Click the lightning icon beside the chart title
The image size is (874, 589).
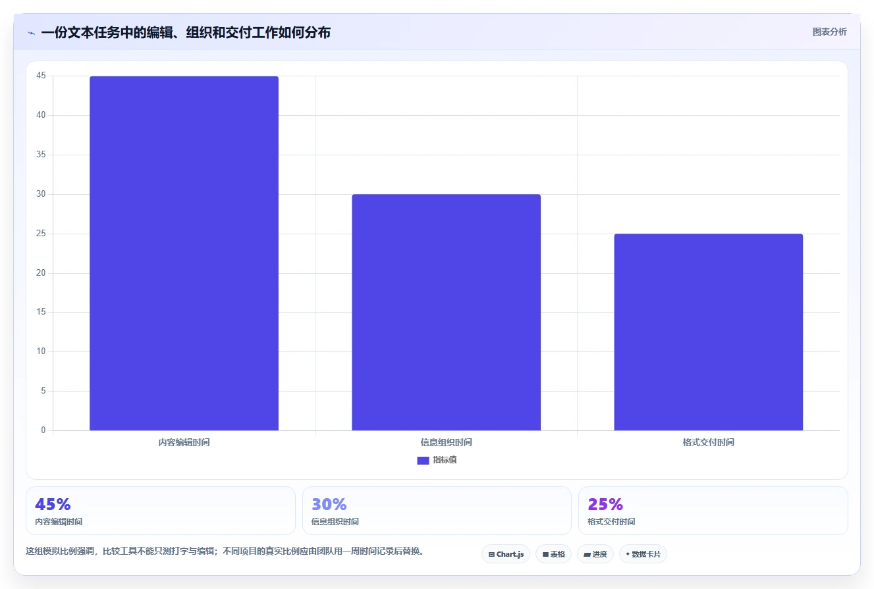pyautogui.click(x=31, y=33)
